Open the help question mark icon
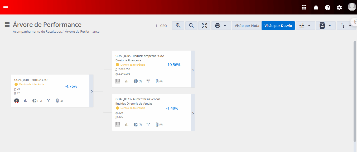This screenshot has width=357, height=152. 328,8
